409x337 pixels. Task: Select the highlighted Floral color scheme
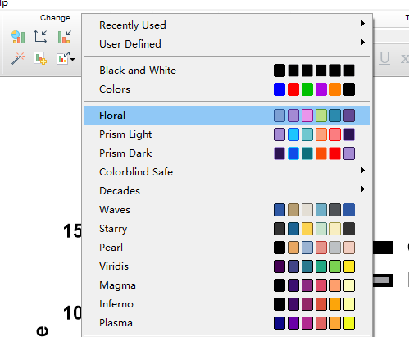pos(227,116)
